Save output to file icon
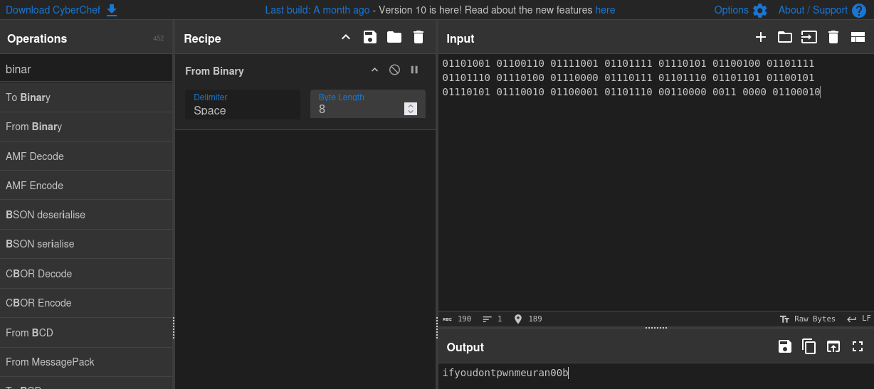 pos(784,346)
